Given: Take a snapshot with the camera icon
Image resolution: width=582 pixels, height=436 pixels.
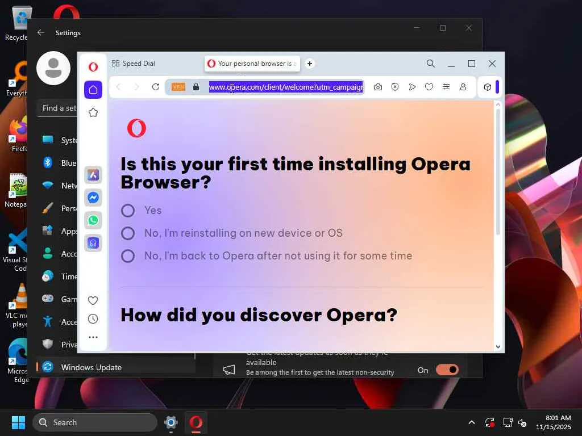Looking at the screenshot, I should 378,87.
